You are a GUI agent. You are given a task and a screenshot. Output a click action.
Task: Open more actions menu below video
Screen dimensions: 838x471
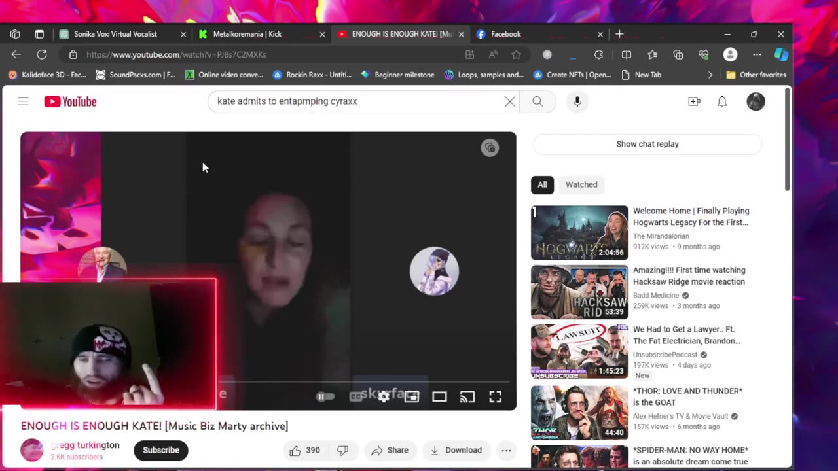click(506, 450)
